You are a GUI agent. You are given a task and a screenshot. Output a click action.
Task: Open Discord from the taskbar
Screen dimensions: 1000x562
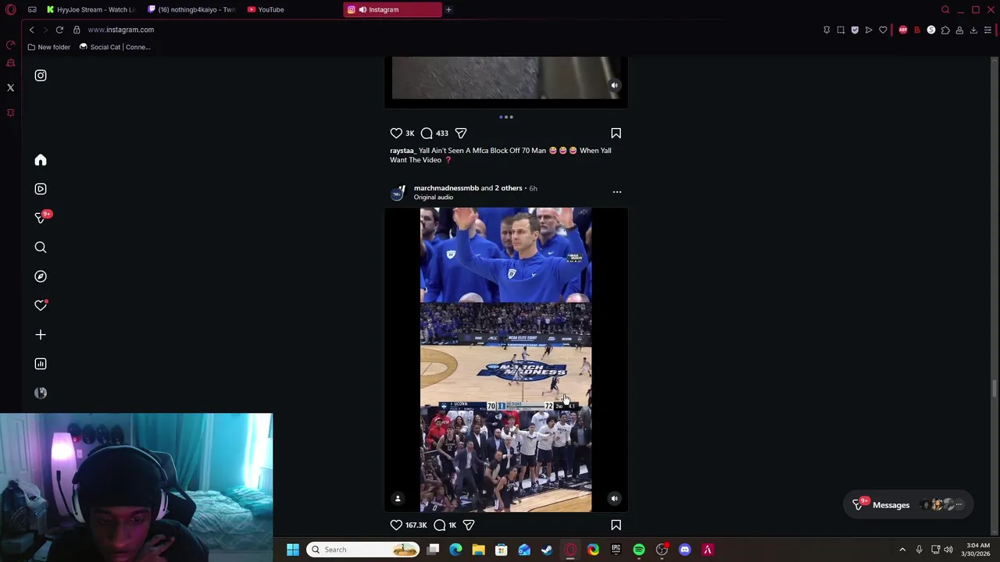(x=685, y=550)
